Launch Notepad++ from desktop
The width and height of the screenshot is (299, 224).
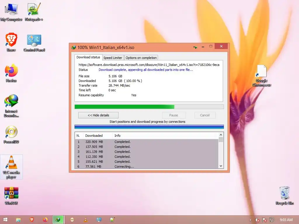coord(34,11)
